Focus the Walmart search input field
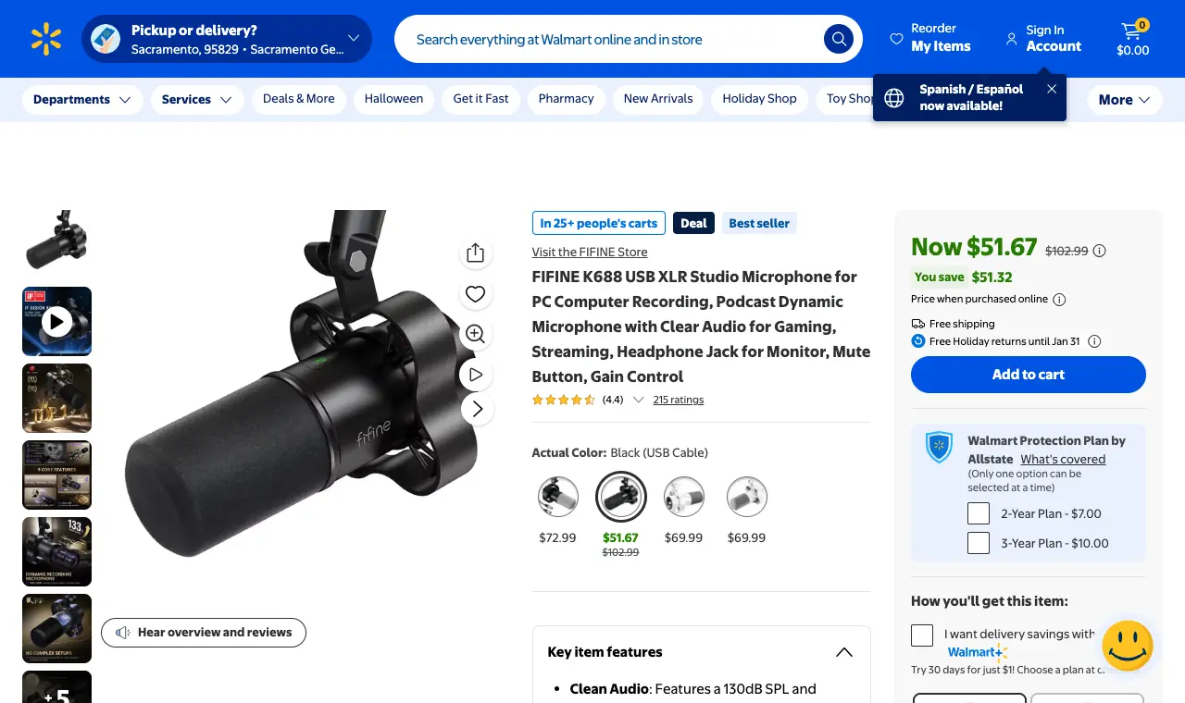Screen dimensions: 1185x703 pyautogui.click(x=611, y=40)
